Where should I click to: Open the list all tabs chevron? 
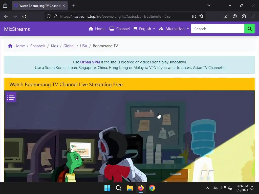pyautogui.click(x=209, y=6)
